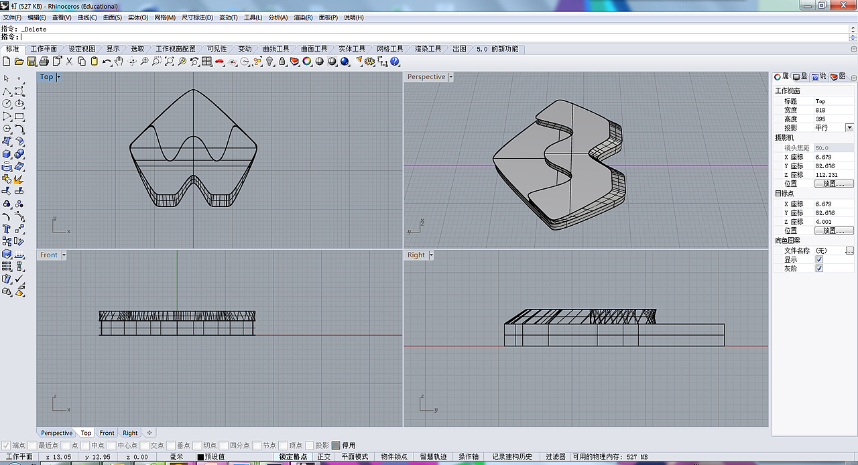
Task: Select the Circle tool in left toolbar
Action: pyautogui.click(x=7, y=103)
